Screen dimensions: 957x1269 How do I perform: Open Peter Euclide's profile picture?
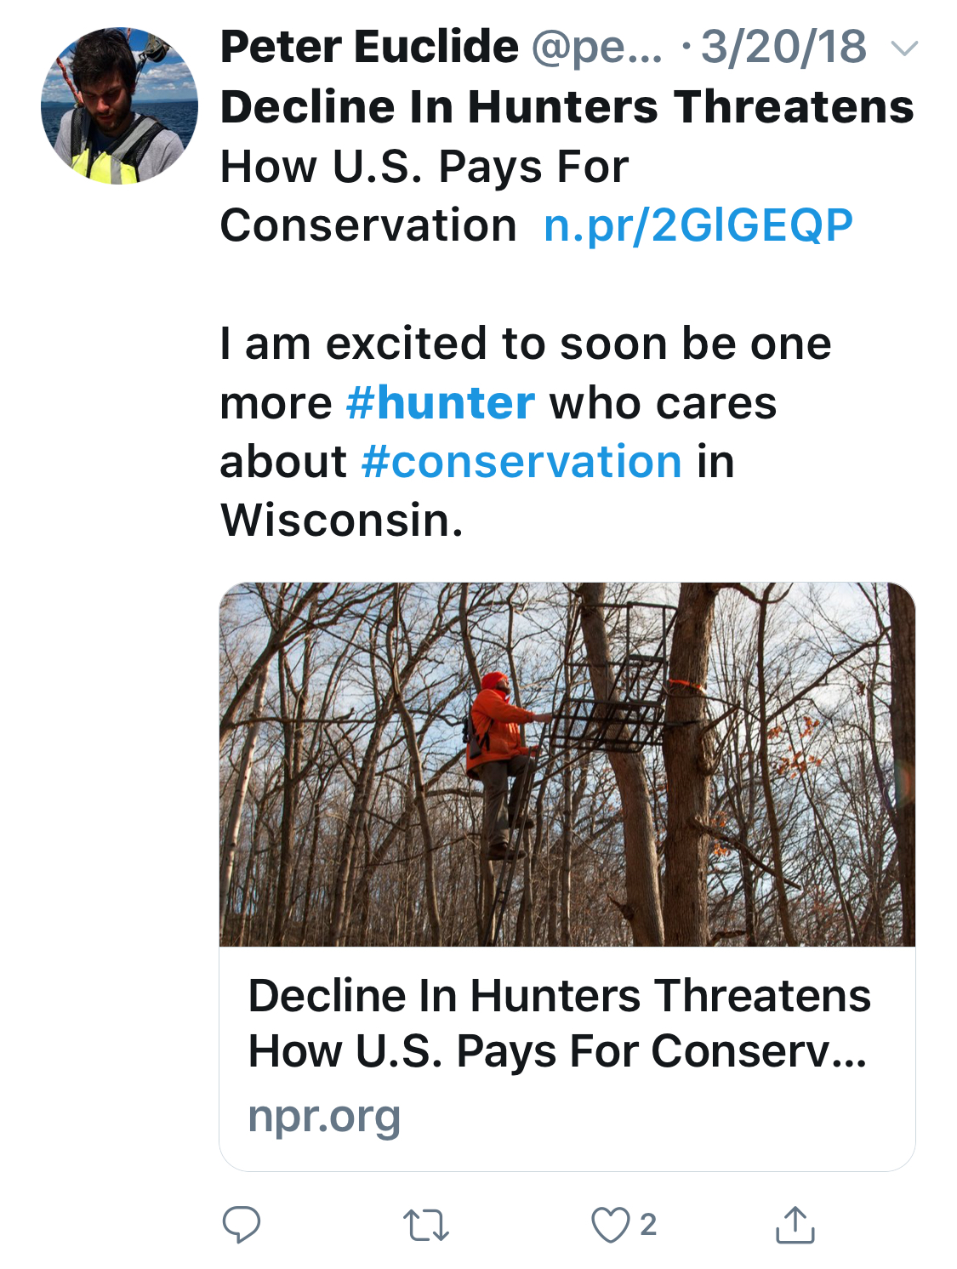coord(119,105)
